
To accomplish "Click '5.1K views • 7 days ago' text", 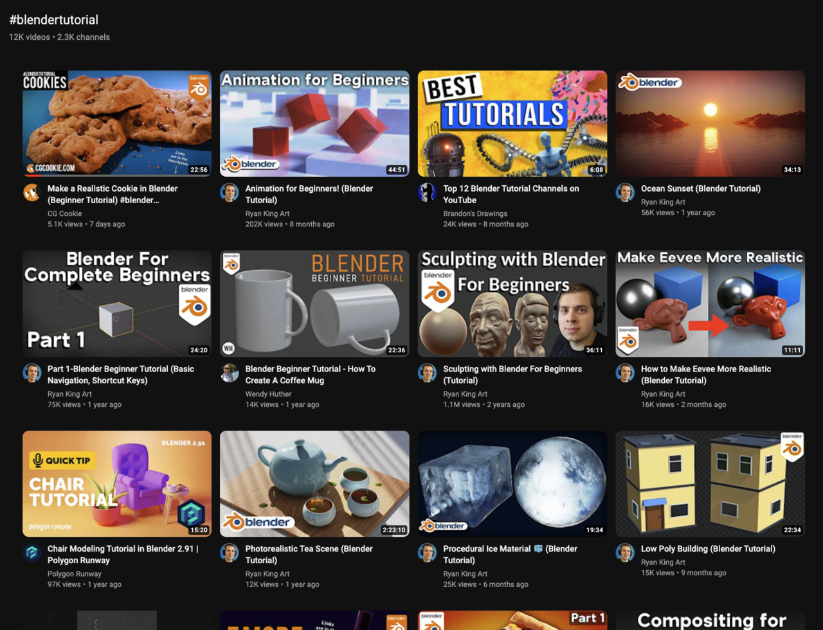I will (x=86, y=224).
